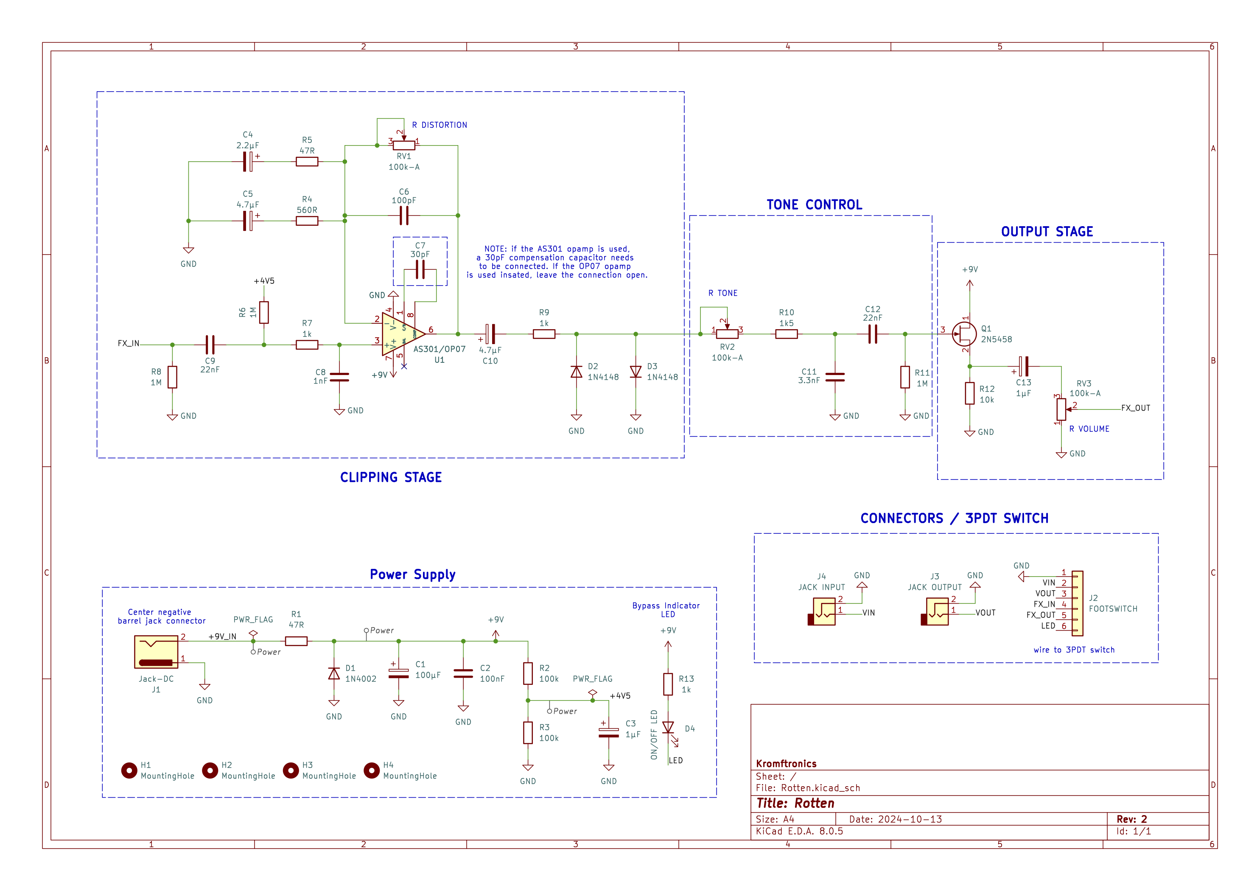Click the KiCad E.D.A. 8.0.5 text
The image size is (1260, 891).
[799, 831]
